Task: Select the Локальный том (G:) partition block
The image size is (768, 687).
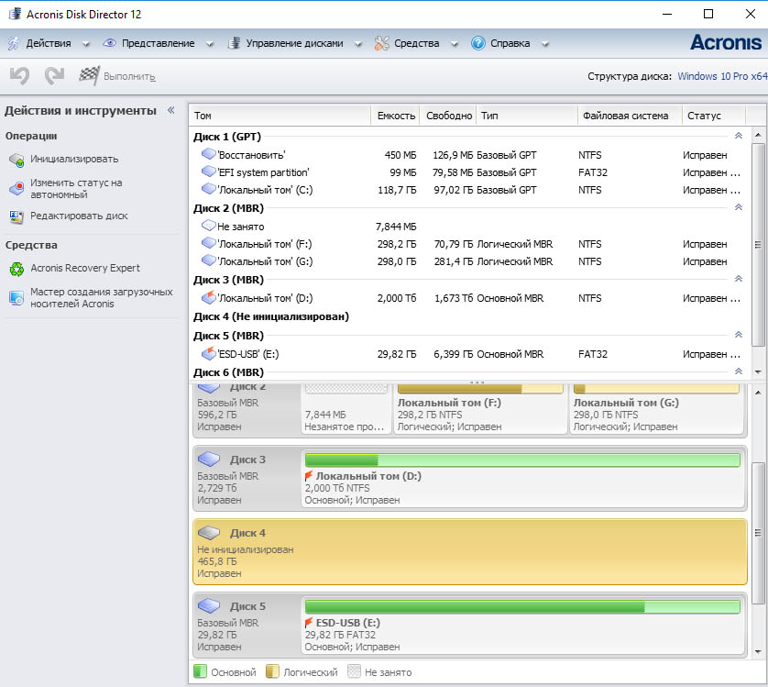Action: [656, 409]
